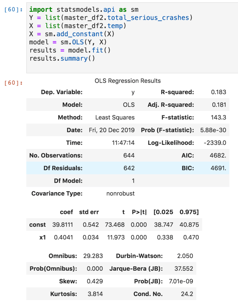
Task: Click the Prob (F-statistic) value 5.88e-30
Action: coord(213,130)
